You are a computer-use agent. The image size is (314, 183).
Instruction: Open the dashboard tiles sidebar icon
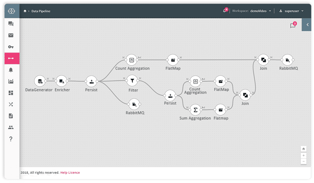point(11,93)
